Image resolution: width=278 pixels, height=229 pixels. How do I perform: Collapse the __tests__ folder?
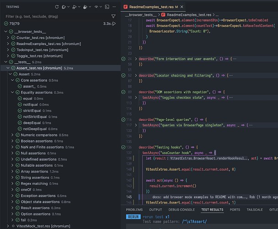pyautogui.click(x=5, y=62)
